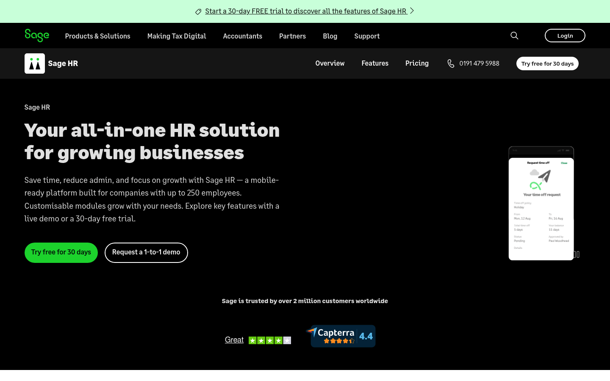Screen dimensions: 610x381
Task: Click the phone mockup image
Action: pos(541,203)
